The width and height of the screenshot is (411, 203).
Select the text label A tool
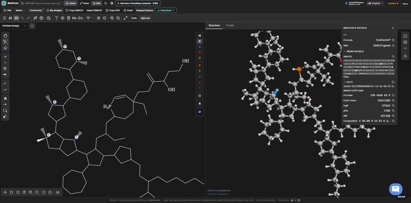(5, 98)
